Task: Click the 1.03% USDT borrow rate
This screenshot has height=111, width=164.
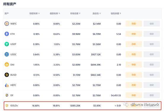Action: [57, 44]
